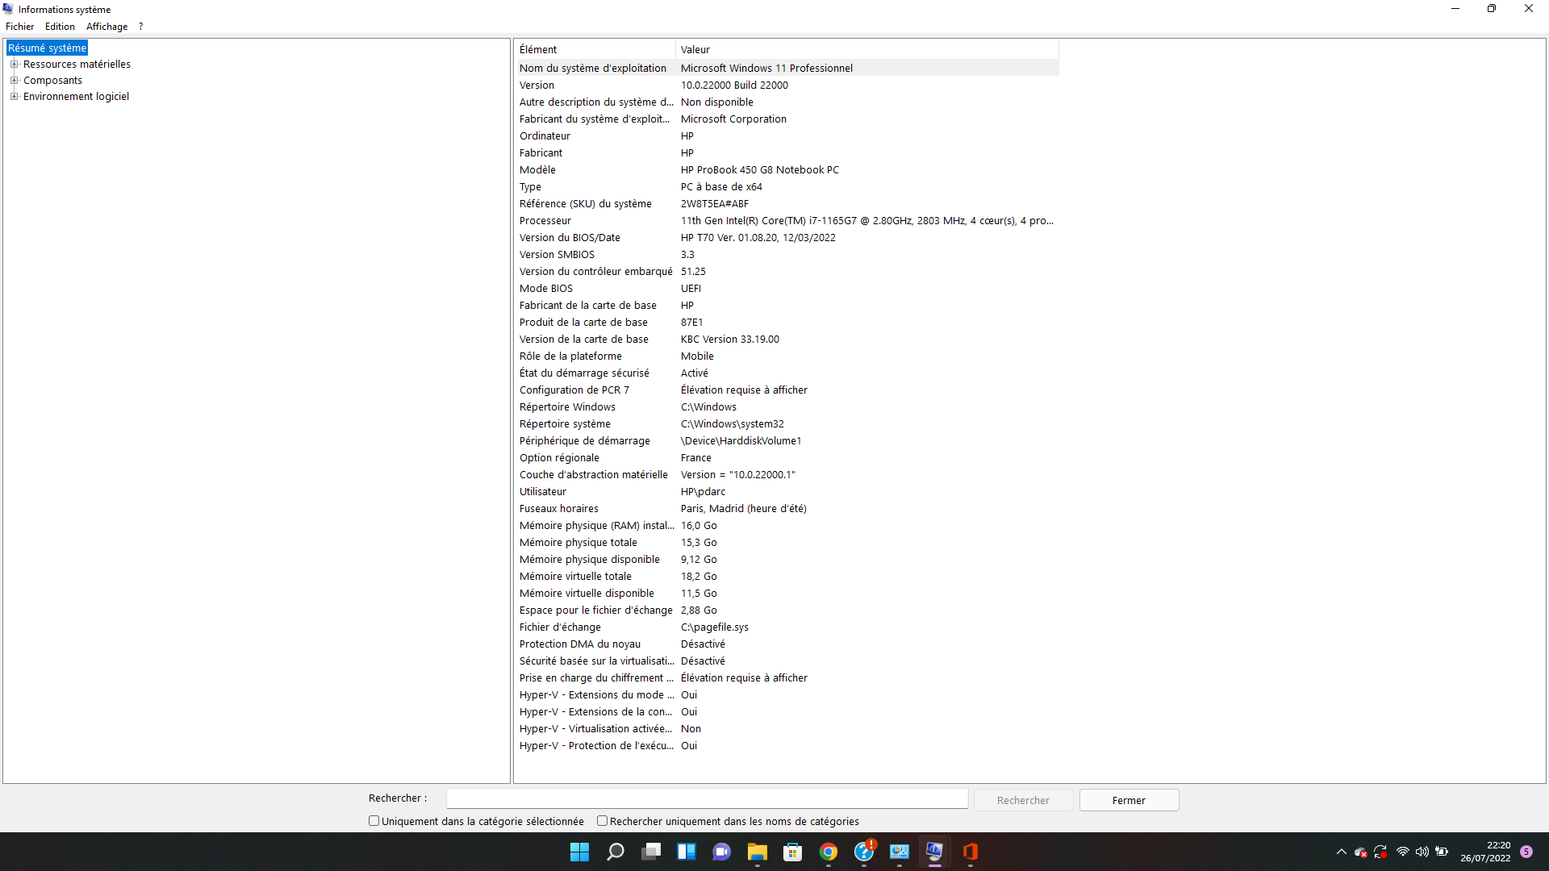Image resolution: width=1549 pixels, height=871 pixels.
Task: Show hidden system tray icons
Action: coord(1342,852)
